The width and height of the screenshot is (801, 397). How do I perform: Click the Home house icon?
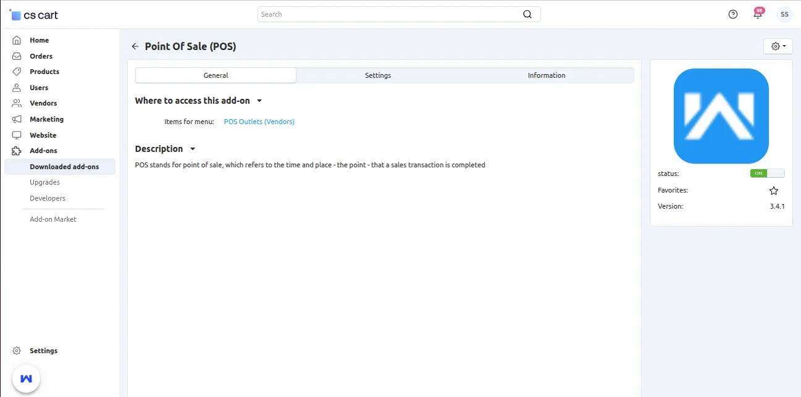17,40
